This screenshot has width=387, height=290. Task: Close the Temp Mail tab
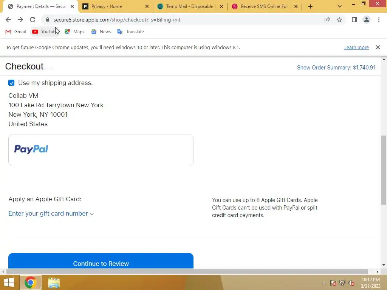click(x=221, y=6)
